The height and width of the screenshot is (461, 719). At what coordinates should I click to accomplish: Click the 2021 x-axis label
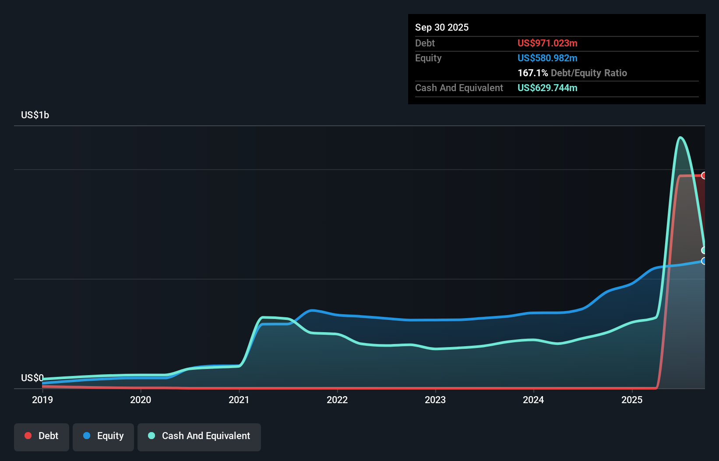pyautogui.click(x=239, y=400)
